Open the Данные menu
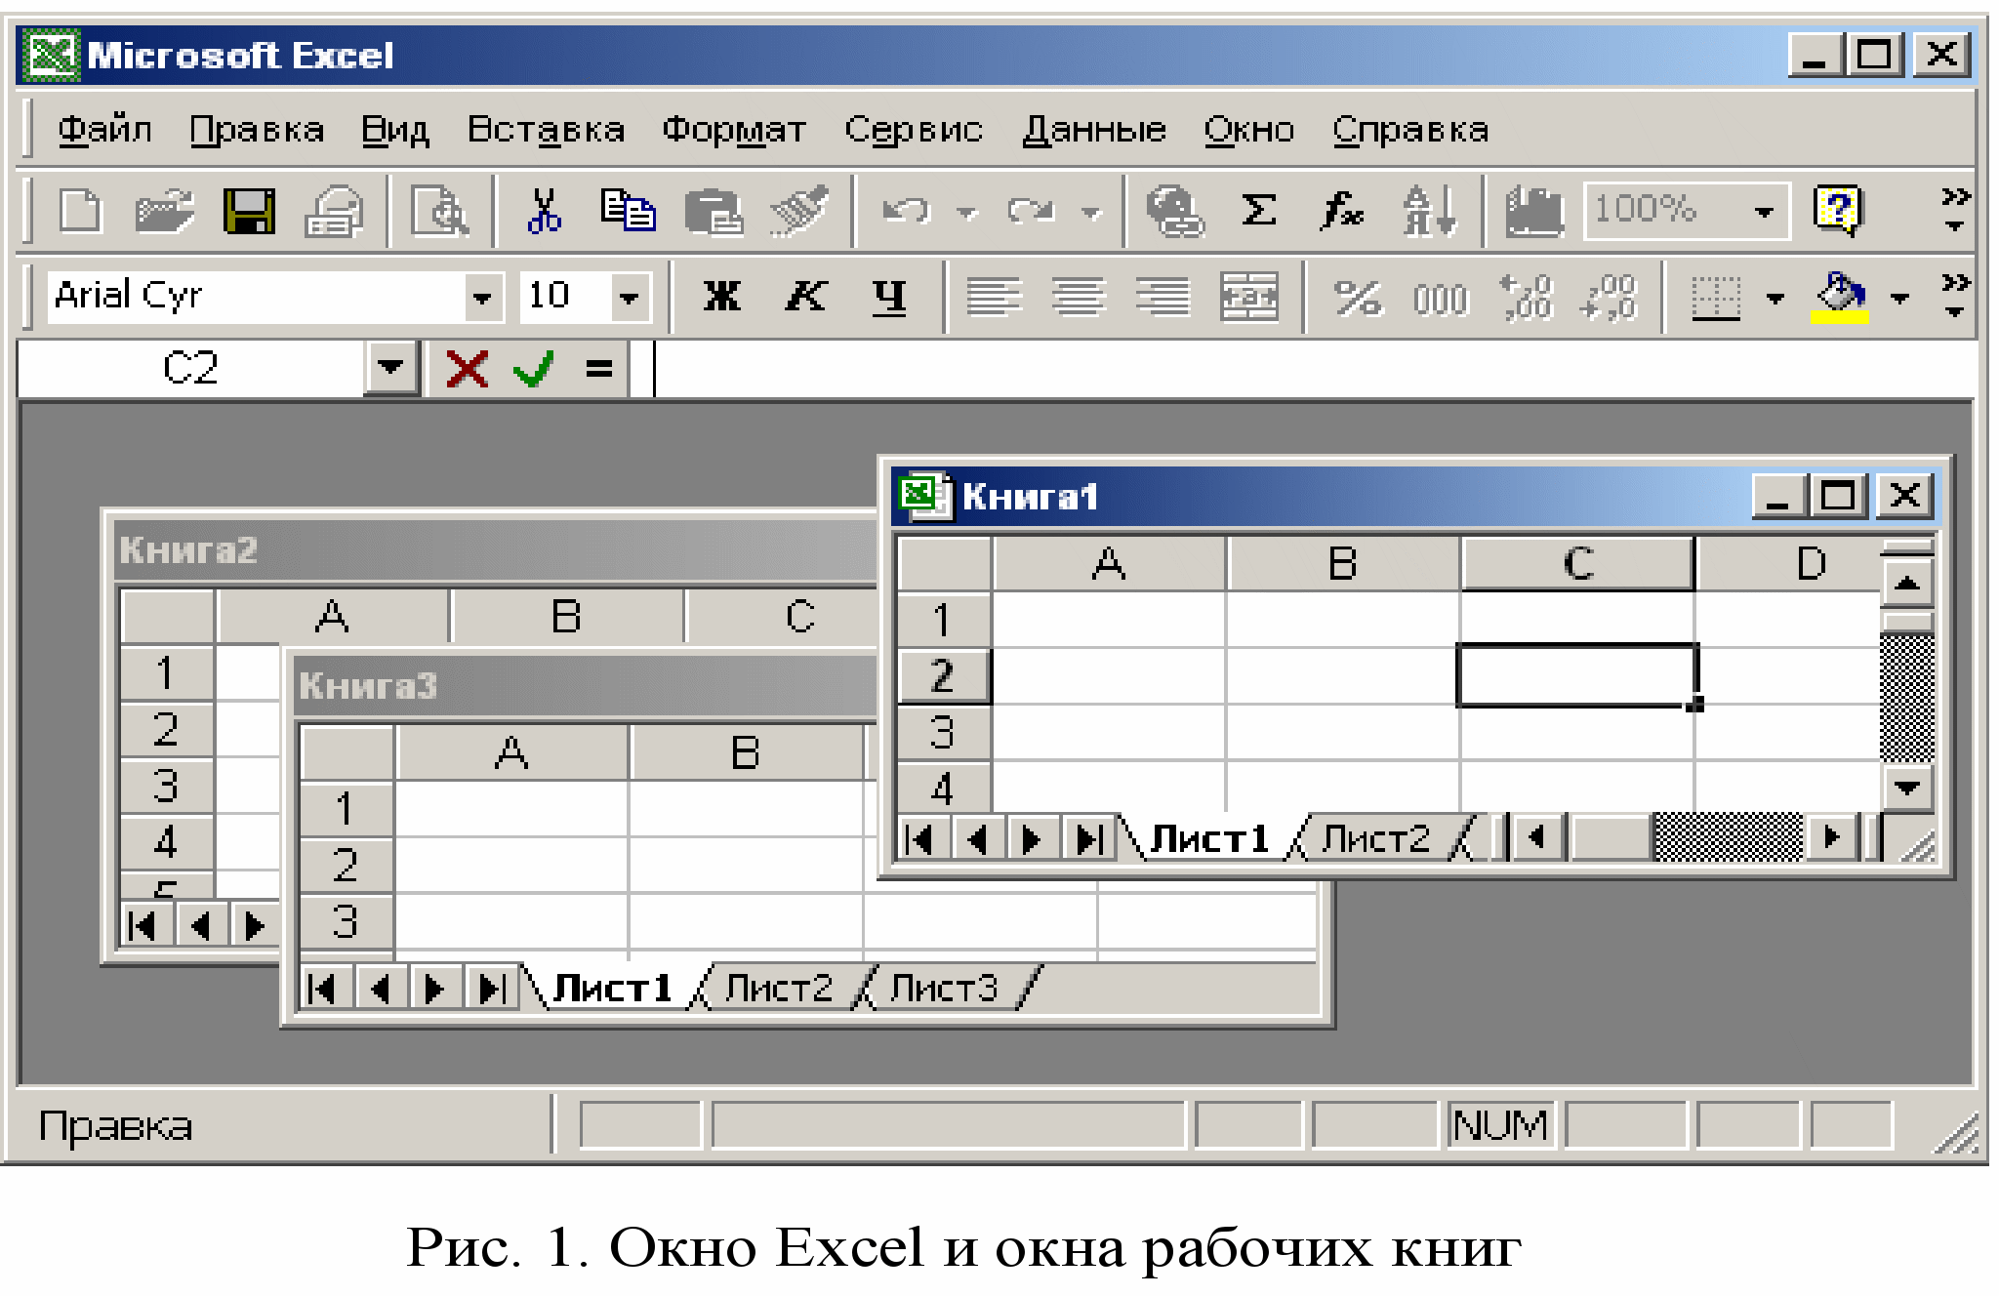 (1094, 129)
